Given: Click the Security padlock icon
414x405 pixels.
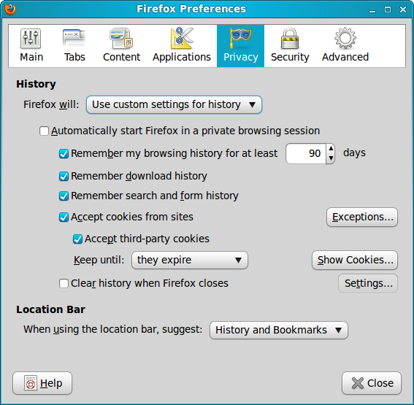Looking at the screenshot, I should 290,39.
